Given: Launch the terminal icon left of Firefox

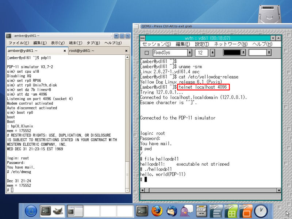Looking at the screenshot, I should coord(142,211).
